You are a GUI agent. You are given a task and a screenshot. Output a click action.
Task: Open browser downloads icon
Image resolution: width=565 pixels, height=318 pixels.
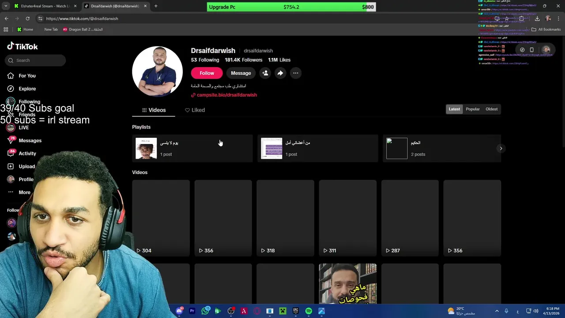click(x=537, y=19)
